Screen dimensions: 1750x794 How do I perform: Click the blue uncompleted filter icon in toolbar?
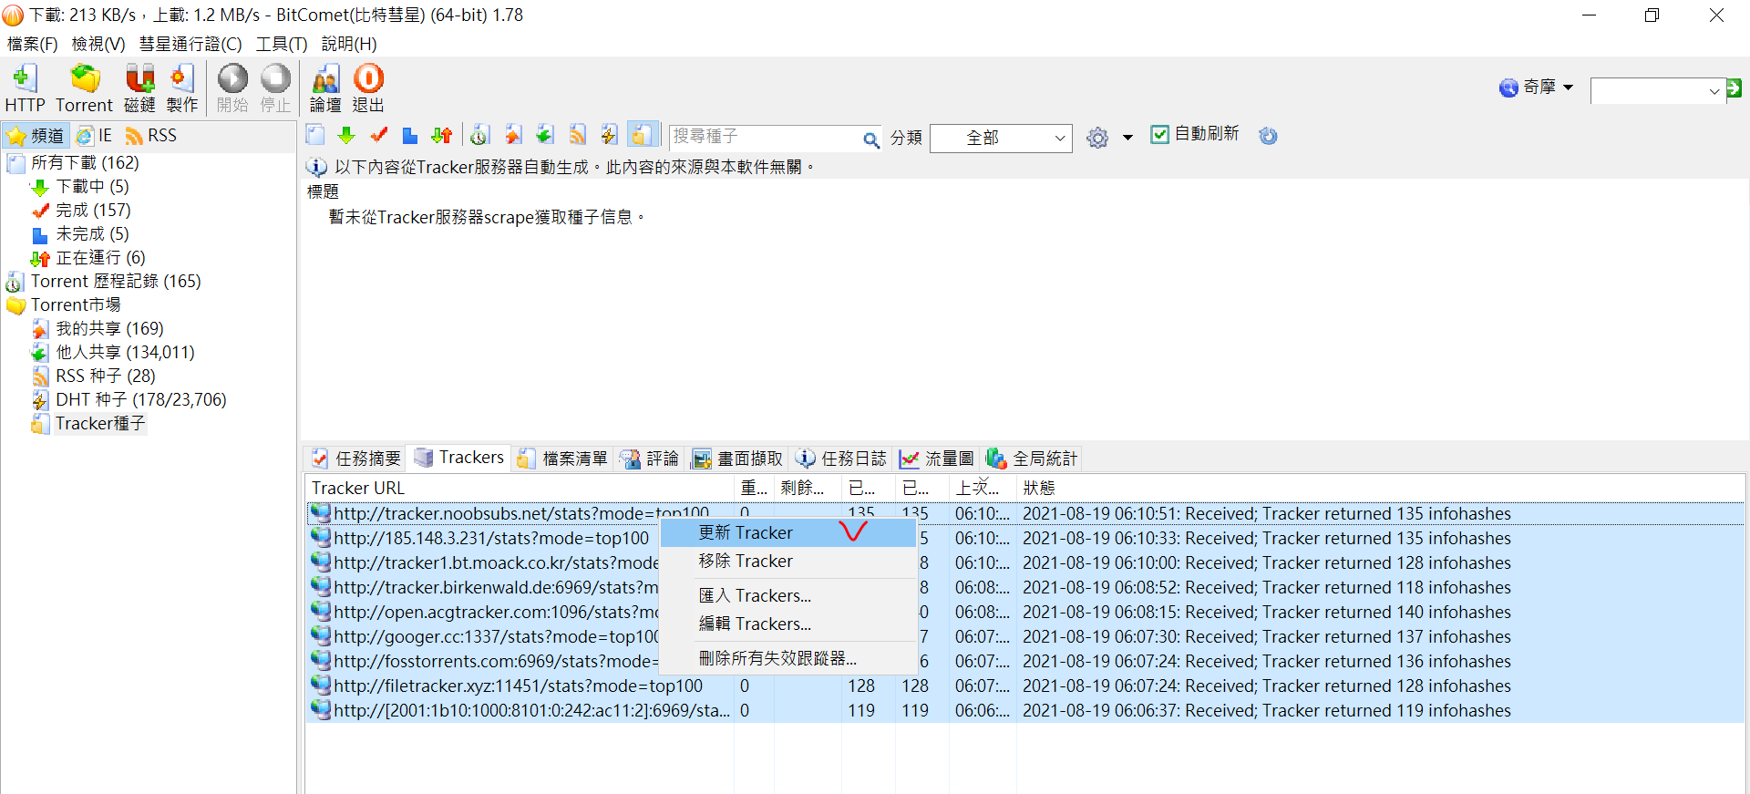pyautogui.click(x=410, y=136)
